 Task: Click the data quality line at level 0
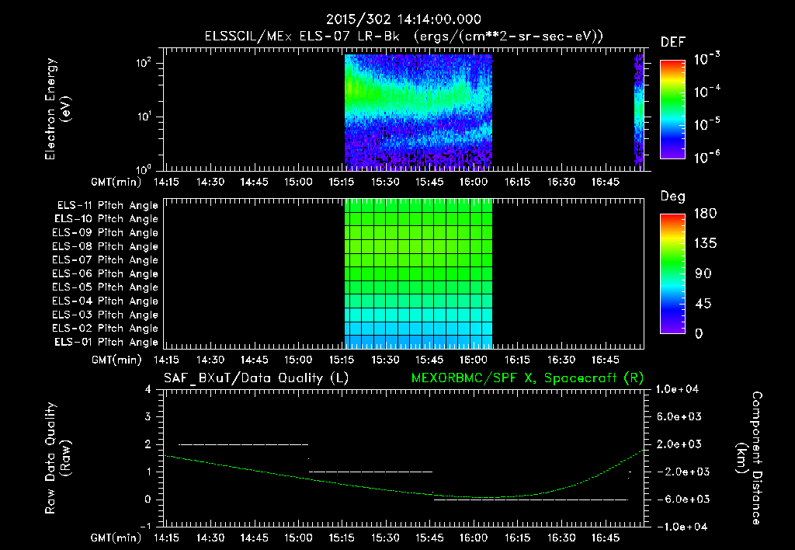[x=531, y=500]
